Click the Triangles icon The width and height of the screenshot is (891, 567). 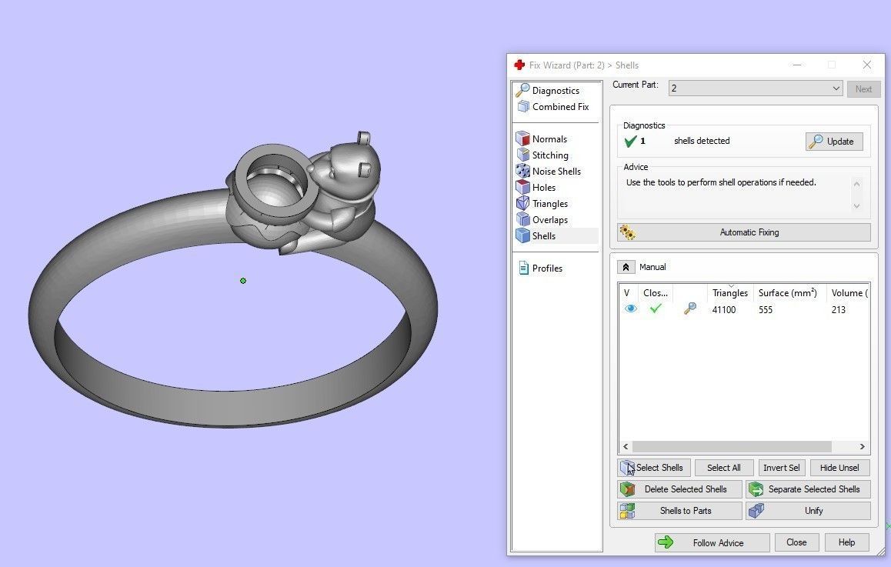pyautogui.click(x=522, y=203)
